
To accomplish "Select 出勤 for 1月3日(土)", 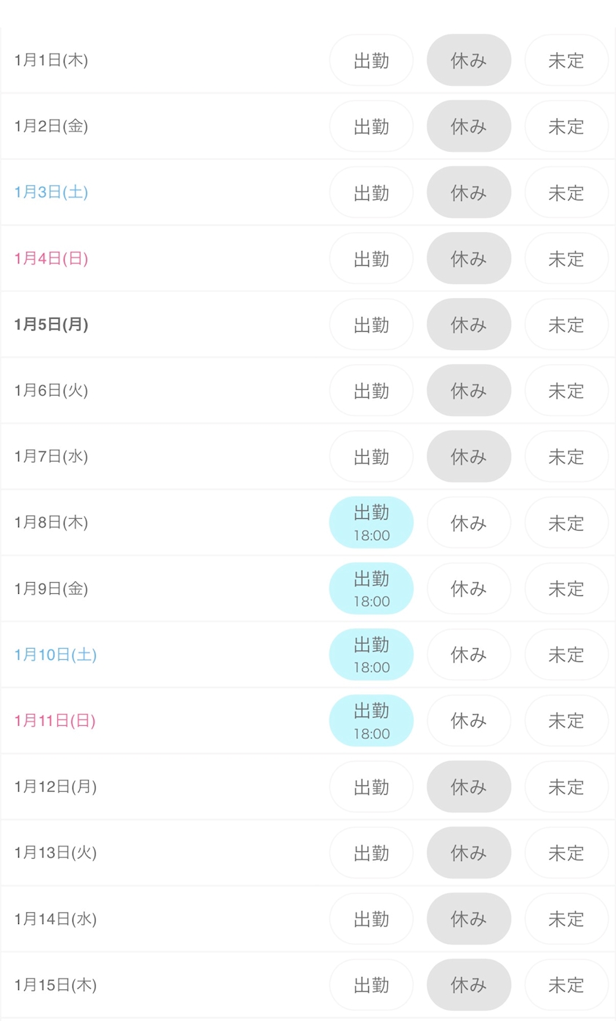I will click(x=371, y=192).
